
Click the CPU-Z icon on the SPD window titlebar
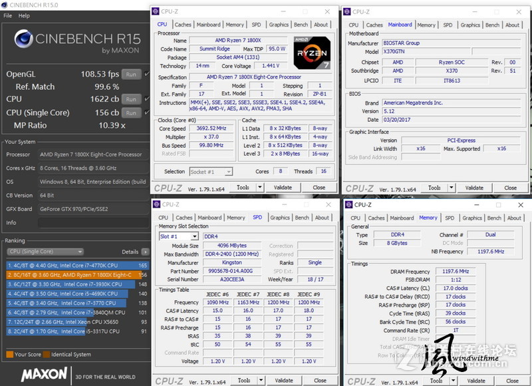(157, 205)
